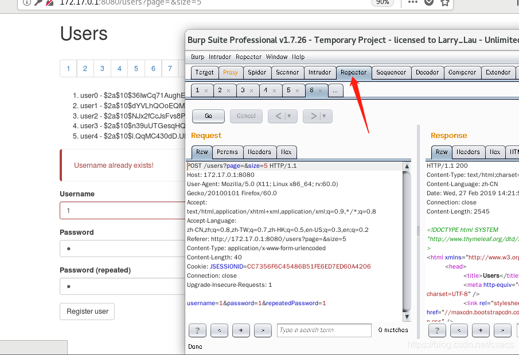Click response search '+' options button
This screenshot has width=519, height=355.
(x=481, y=330)
